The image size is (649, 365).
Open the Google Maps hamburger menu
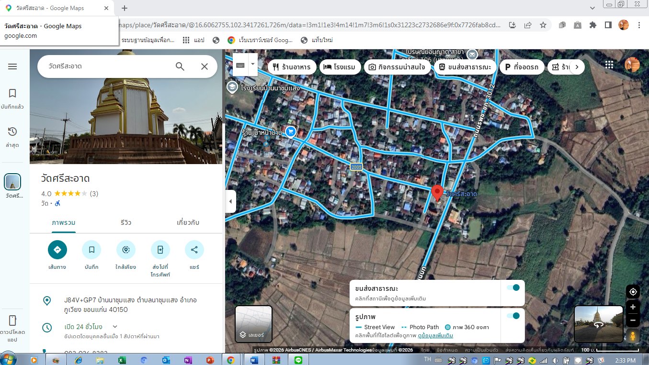tap(13, 66)
